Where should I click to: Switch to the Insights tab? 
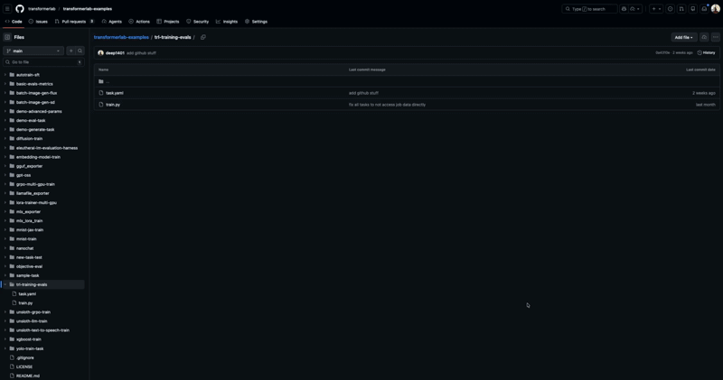(227, 22)
